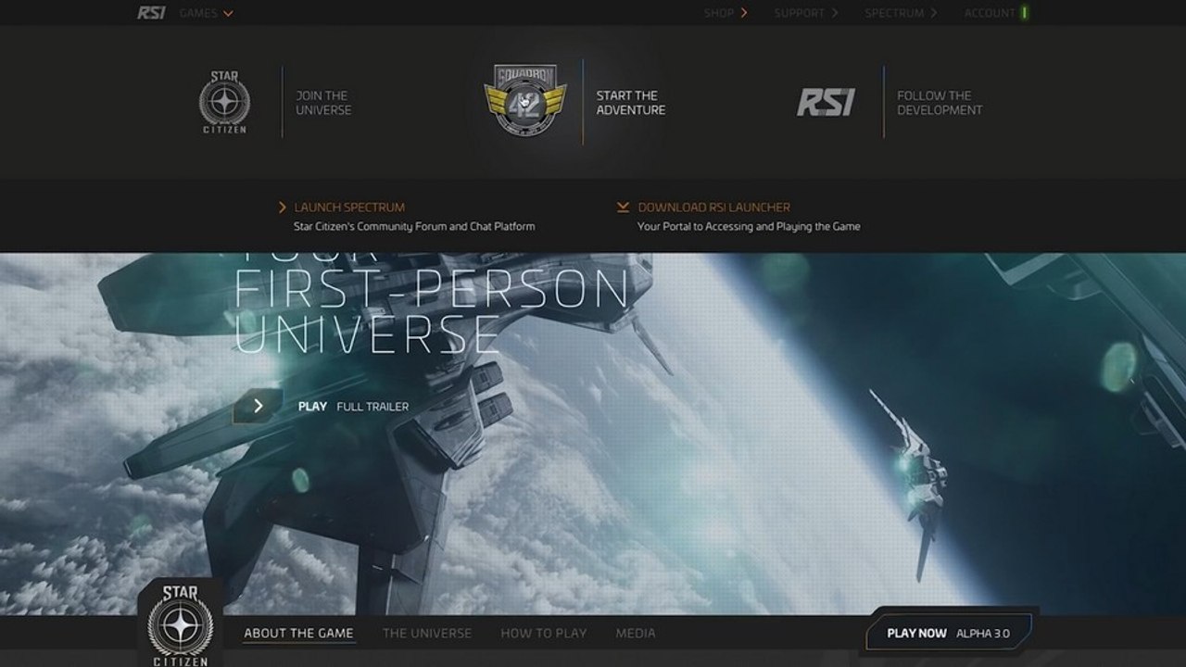Image resolution: width=1186 pixels, height=667 pixels.
Task: Click DOWNLOAD RSI LAUNCHER link
Action: tap(713, 208)
